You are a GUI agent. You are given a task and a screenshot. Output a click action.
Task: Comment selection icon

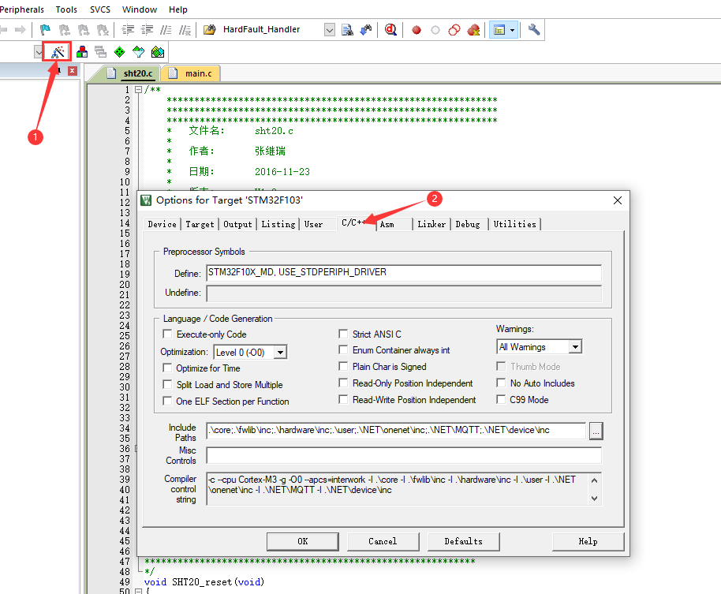pyautogui.click(x=166, y=30)
